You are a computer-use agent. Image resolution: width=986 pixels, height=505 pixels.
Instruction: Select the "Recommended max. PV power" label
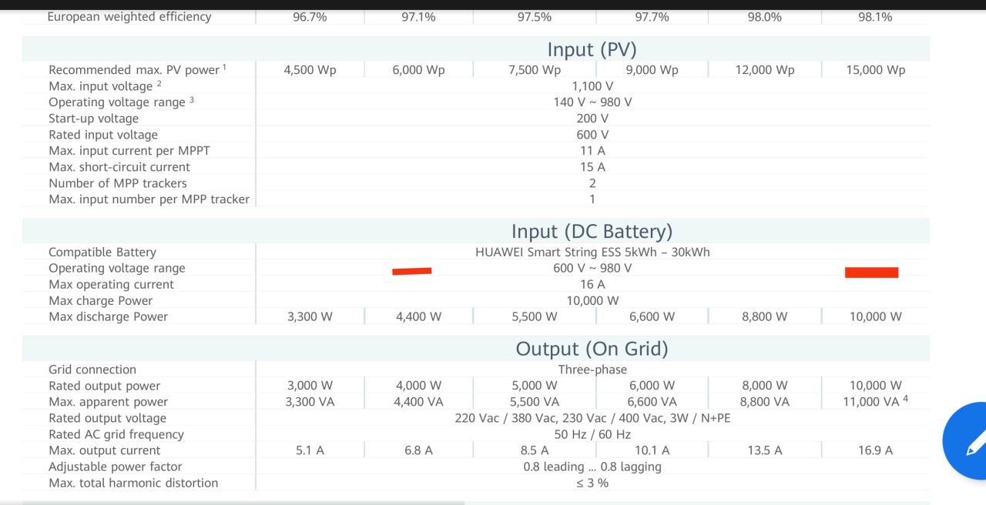click(134, 69)
